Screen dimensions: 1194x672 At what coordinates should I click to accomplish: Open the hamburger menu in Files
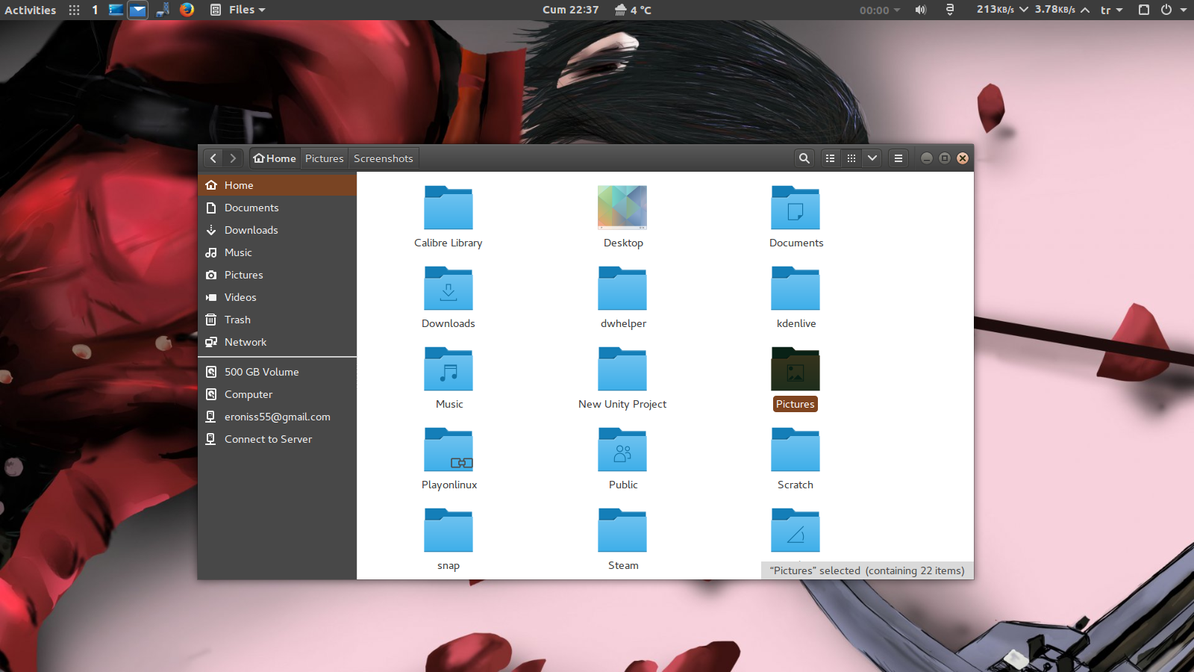tap(898, 158)
